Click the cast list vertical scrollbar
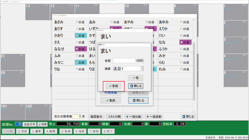This screenshot has width=249, height=140. [194, 66]
